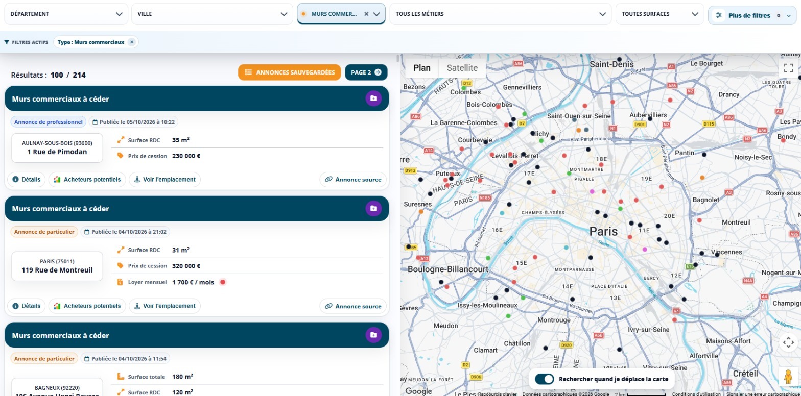Remove the active filter Type: Murs commerciaux
This screenshot has height=396, width=801.
132,42
